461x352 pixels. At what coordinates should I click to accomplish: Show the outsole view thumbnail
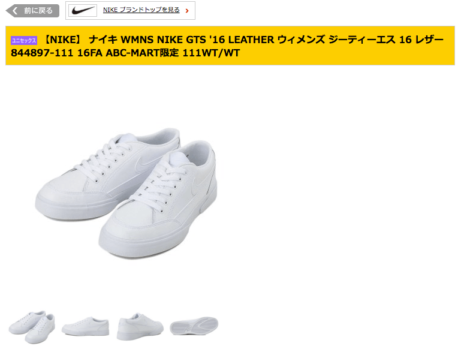[x=194, y=326]
